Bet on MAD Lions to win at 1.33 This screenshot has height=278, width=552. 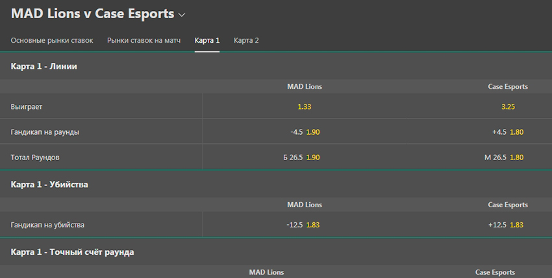coord(305,106)
